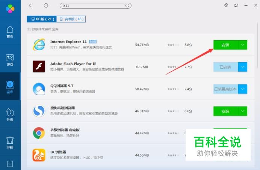Click 已装更高版本 button for QQ浏览器
Image resolution: width=260 pixels, height=170 pixels.
coord(226,89)
